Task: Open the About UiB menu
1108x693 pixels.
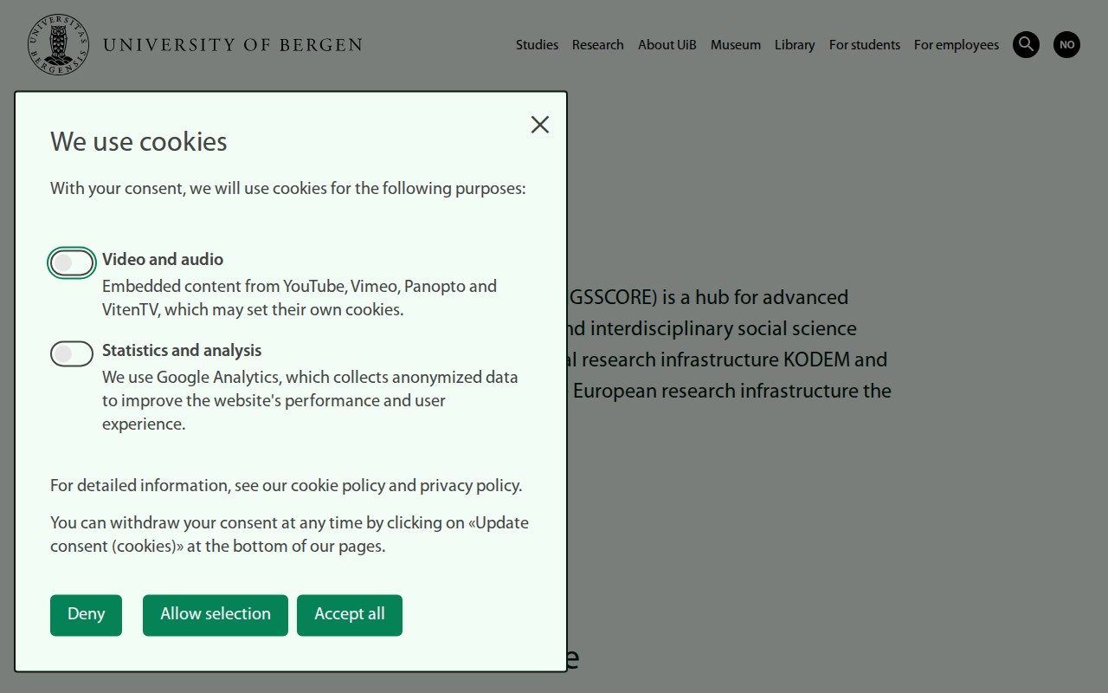Action: (667, 44)
